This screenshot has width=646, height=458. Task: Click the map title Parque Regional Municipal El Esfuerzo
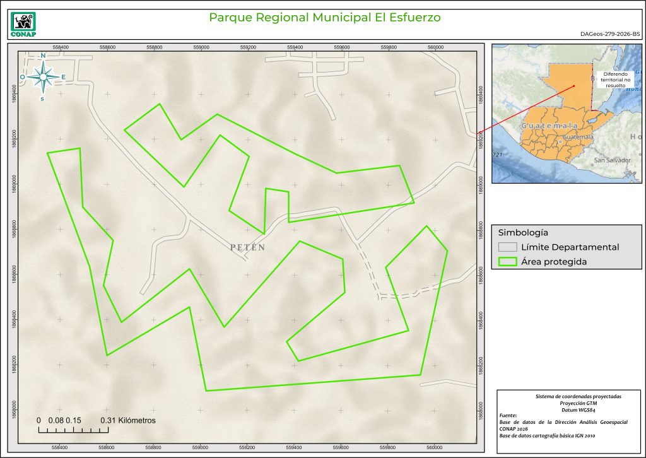click(325, 17)
